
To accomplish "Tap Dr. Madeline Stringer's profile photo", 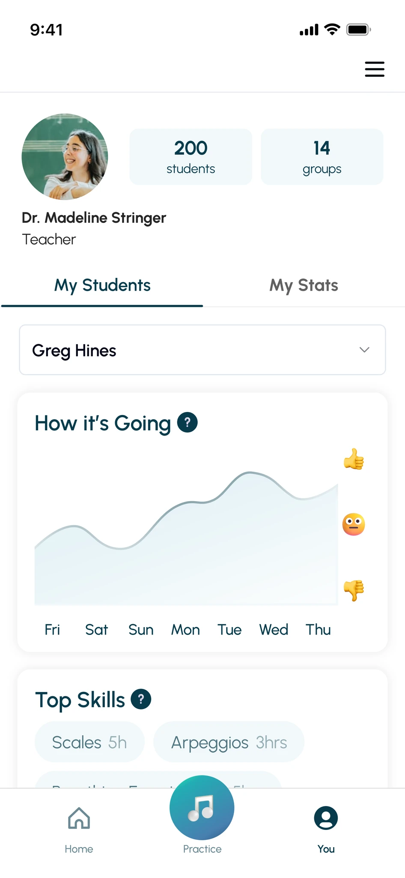I will (x=65, y=156).
